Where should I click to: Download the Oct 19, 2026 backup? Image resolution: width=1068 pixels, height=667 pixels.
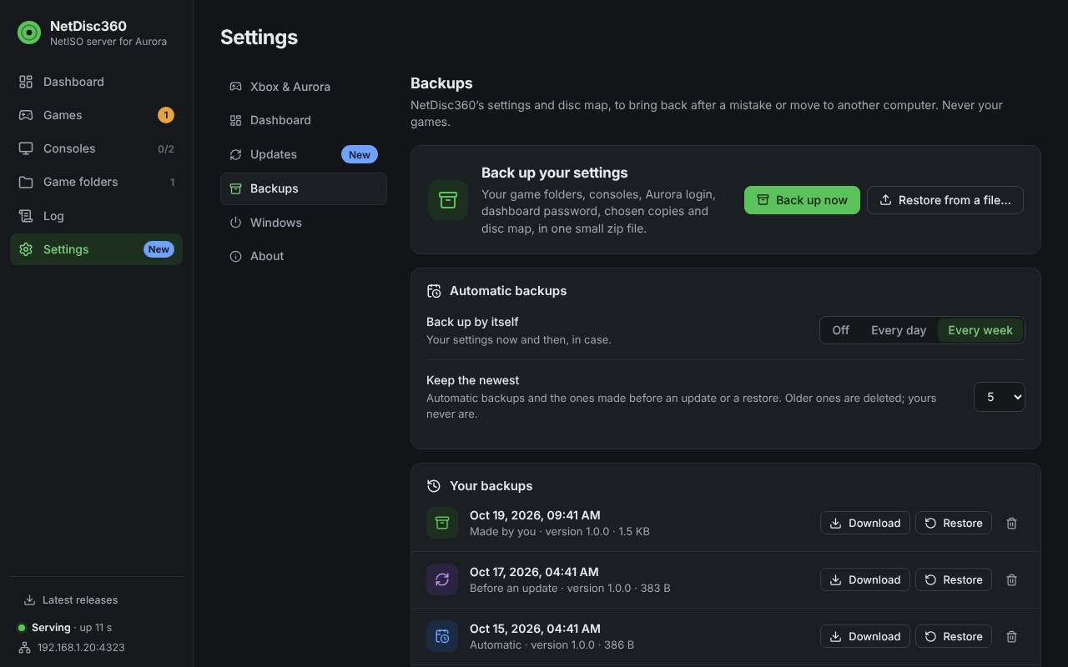point(865,523)
